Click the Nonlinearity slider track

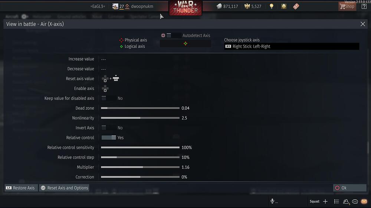click(140, 118)
